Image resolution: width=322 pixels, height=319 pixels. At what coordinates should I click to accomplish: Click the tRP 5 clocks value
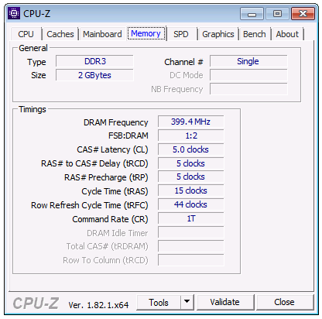click(191, 177)
